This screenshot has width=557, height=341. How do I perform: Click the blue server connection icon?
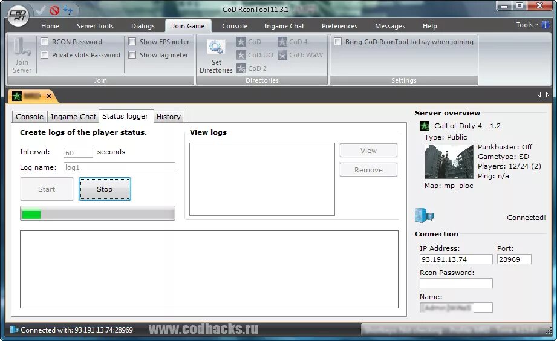click(x=425, y=215)
